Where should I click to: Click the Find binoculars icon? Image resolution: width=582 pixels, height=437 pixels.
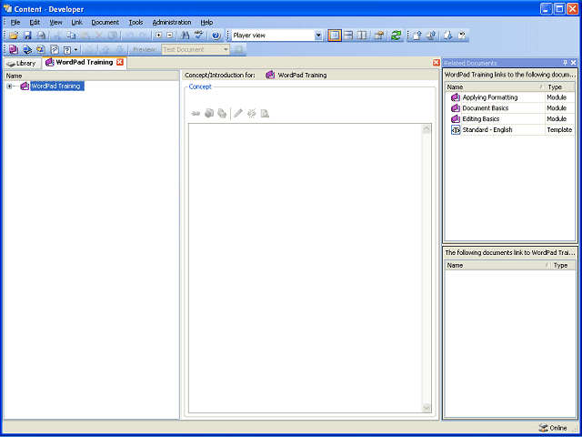185,36
